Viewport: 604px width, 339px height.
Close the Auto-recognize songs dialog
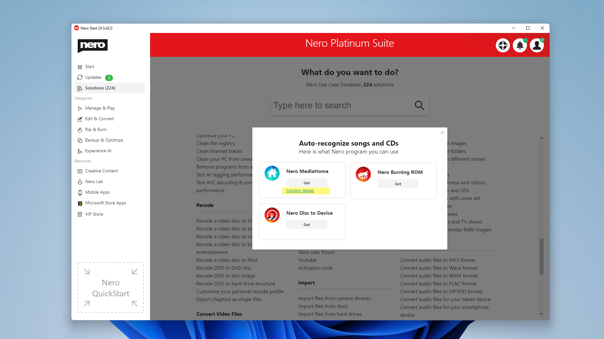point(442,132)
